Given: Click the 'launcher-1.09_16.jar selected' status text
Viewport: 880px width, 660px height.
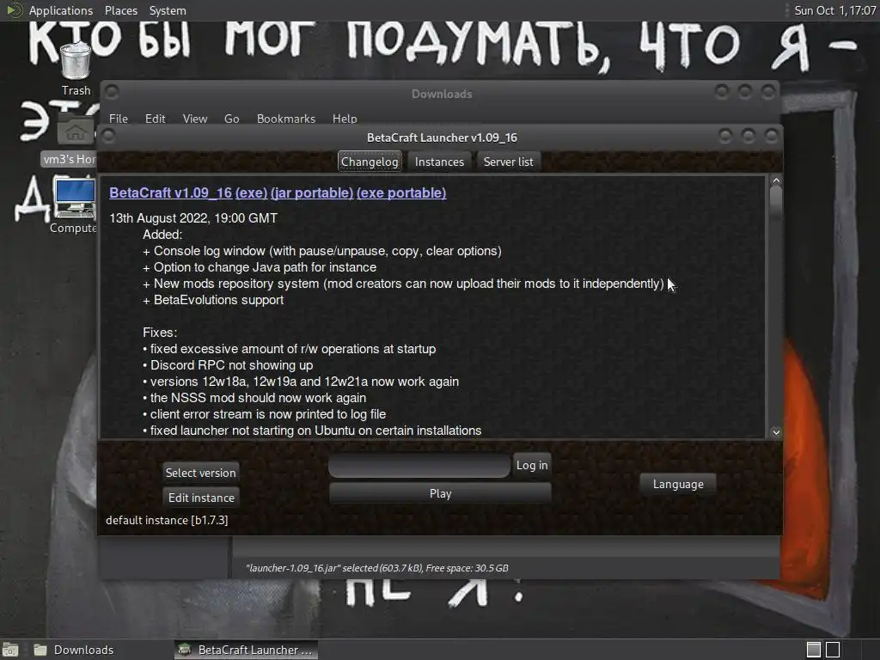Looking at the screenshot, I should click(x=377, y=568).
